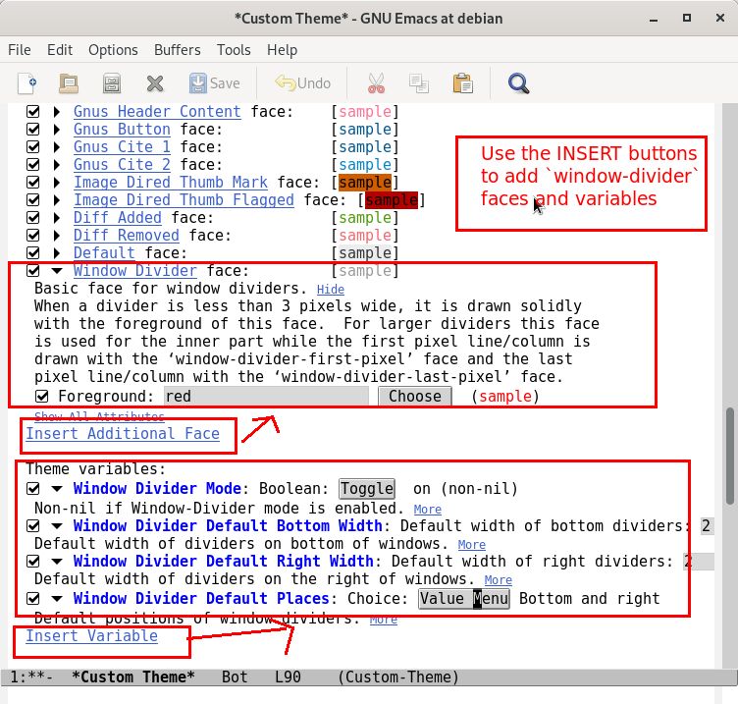Click the red Image Dired Thumb Flagged sample

pos(392,200)
